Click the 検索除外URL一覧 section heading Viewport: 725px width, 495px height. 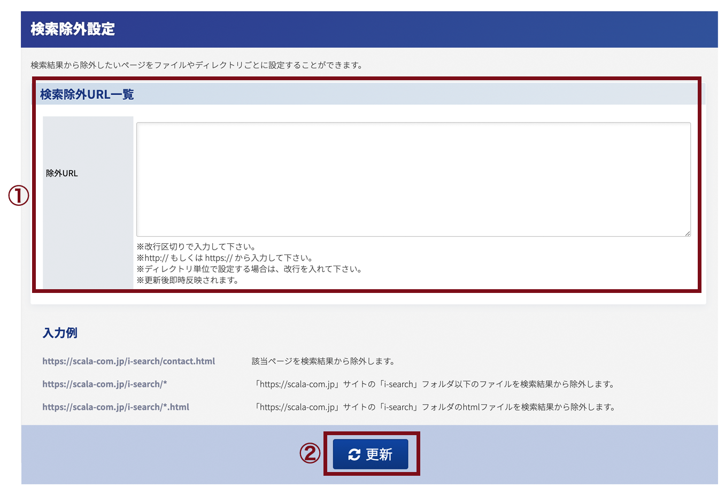(x=87, y=95)
